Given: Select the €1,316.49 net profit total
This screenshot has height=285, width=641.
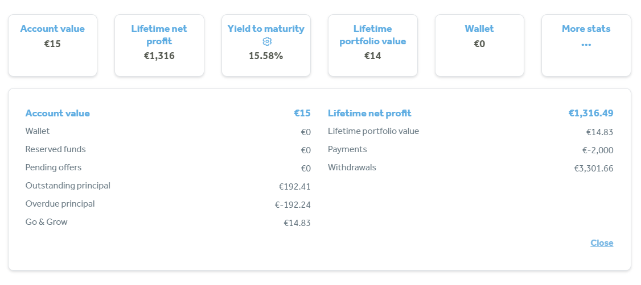Looking at the screenshot, I should click(591, 114).
